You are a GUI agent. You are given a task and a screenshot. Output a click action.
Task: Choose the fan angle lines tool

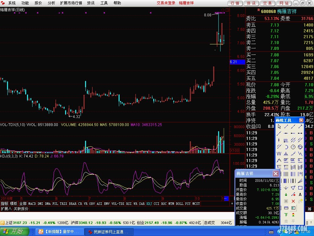coord(300,181)
